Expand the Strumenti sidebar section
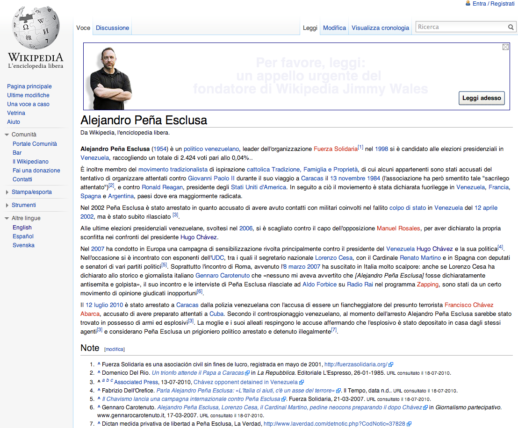 24,205
